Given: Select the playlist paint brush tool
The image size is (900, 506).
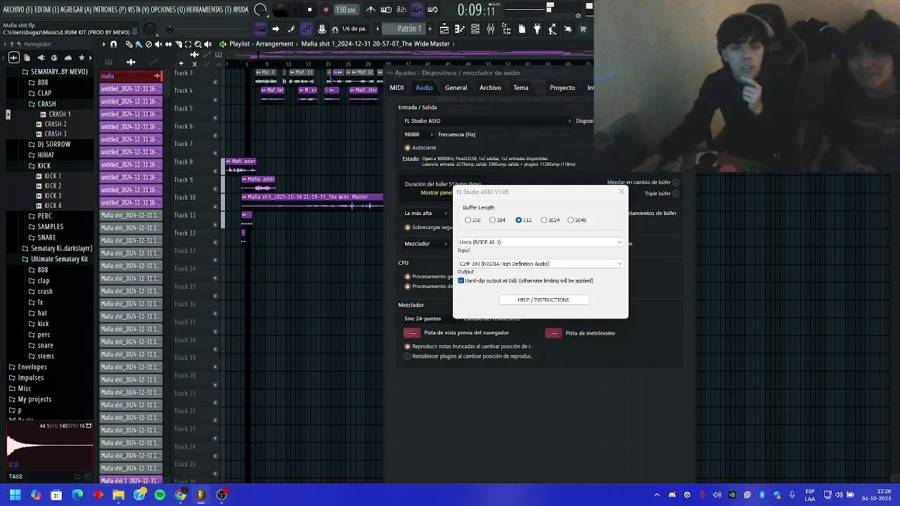Looking at the screenshot, I should click(139, 44).
